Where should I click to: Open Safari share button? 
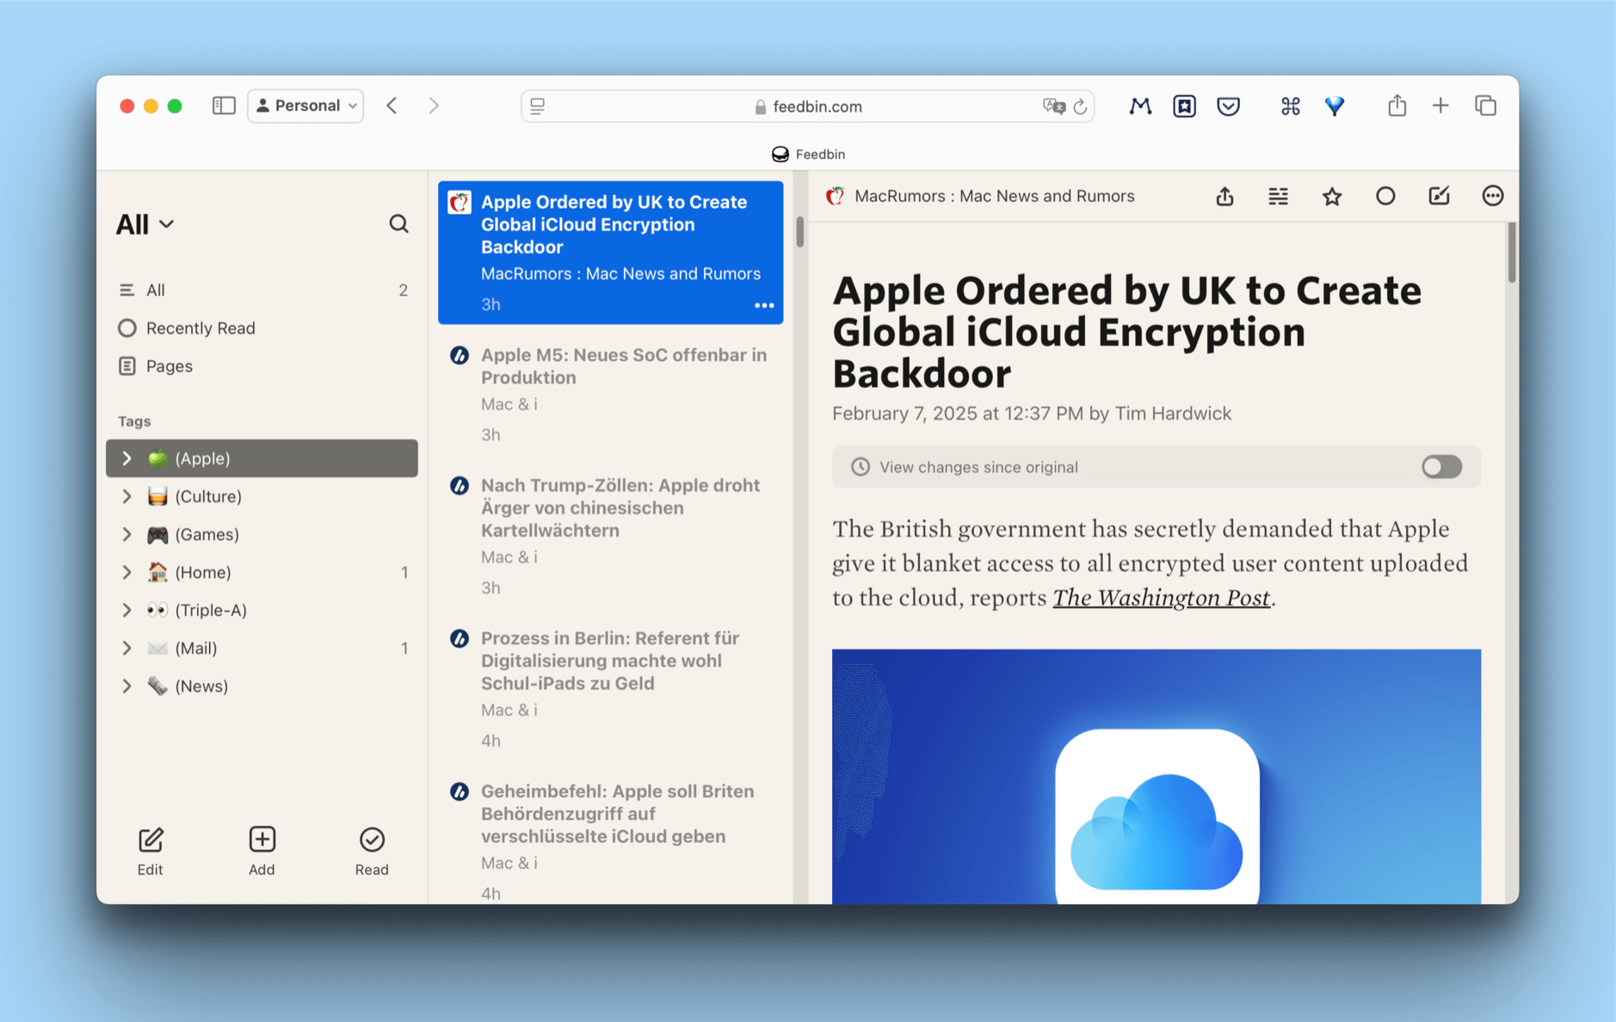point(1397,105)
